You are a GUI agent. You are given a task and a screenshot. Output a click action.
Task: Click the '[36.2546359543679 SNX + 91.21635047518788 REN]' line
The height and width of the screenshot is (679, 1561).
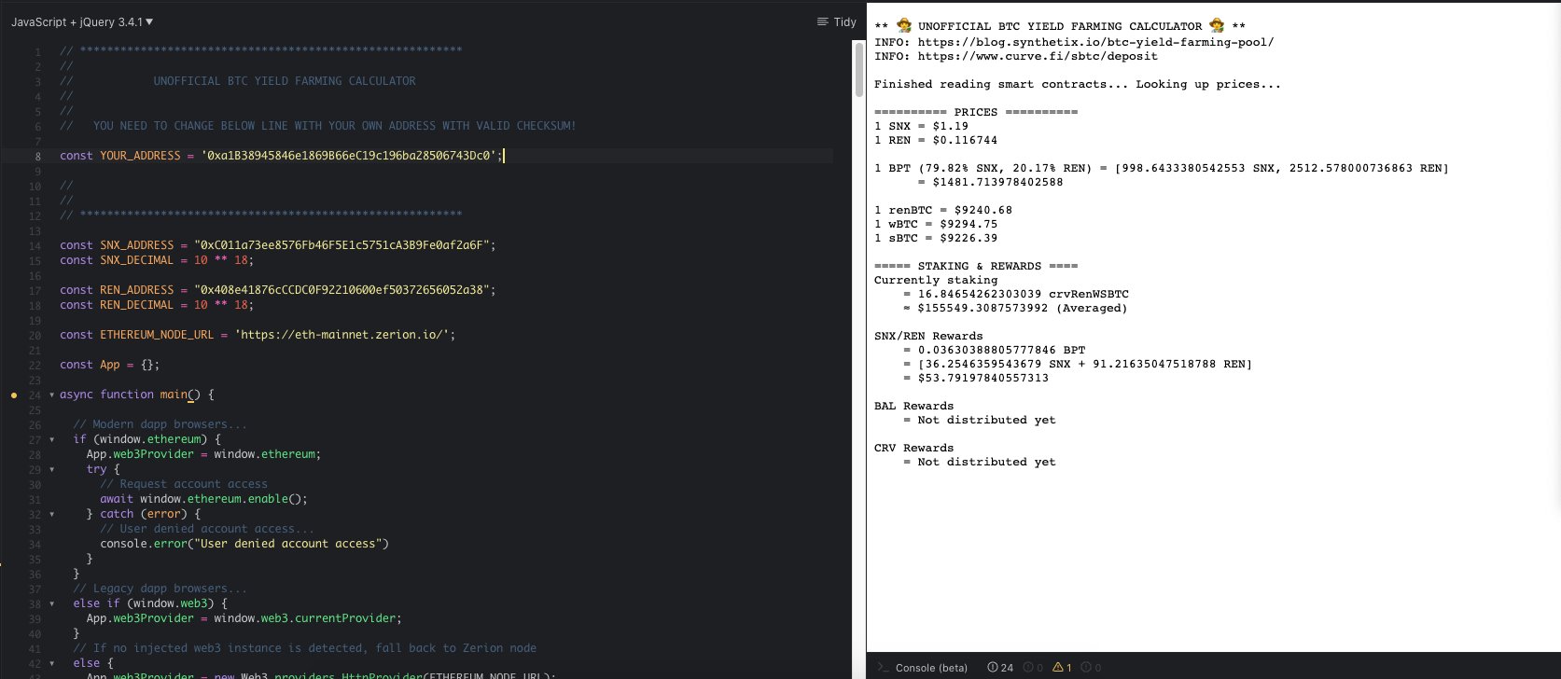point(1078,364)
